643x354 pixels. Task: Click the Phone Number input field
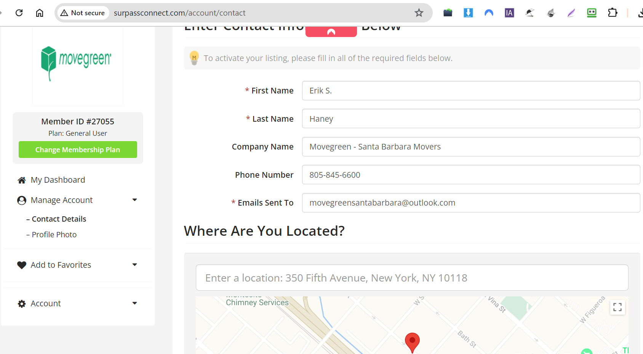point(471,175)
